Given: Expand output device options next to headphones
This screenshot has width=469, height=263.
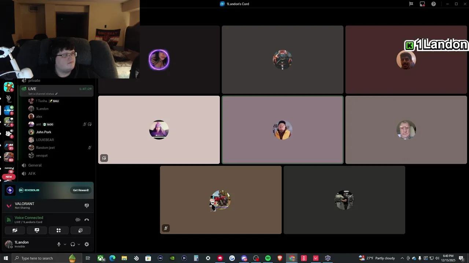Looking at the screenshot, I should 79,244.
